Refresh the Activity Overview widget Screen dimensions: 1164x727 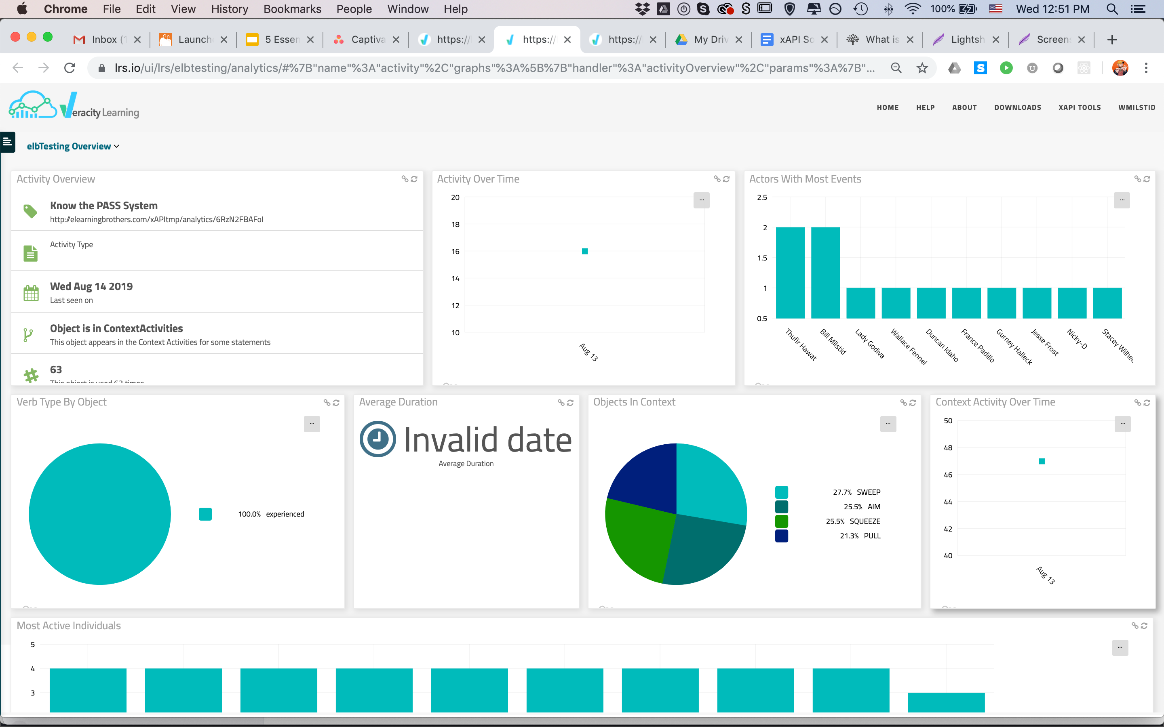[414, 179]
